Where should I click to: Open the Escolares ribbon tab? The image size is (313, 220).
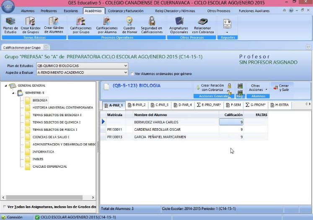pyautogui.click(x=71, y=11)
